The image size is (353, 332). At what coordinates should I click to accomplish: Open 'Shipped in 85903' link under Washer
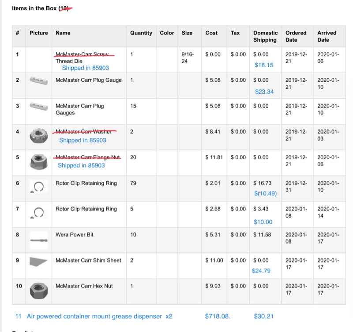click(83, 140)
